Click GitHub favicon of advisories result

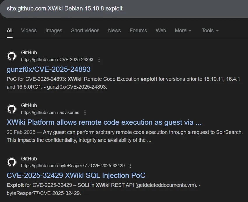(12, 109)
